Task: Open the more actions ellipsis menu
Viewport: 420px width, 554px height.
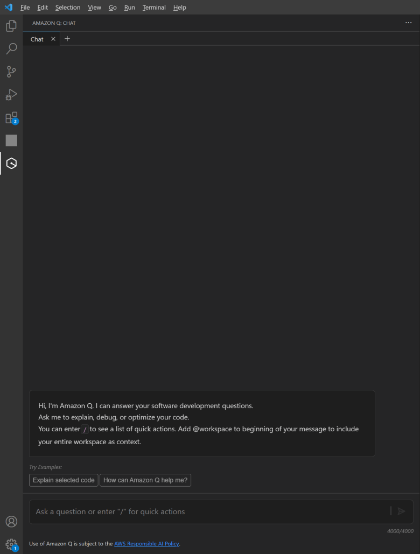Action: (408, 23)
